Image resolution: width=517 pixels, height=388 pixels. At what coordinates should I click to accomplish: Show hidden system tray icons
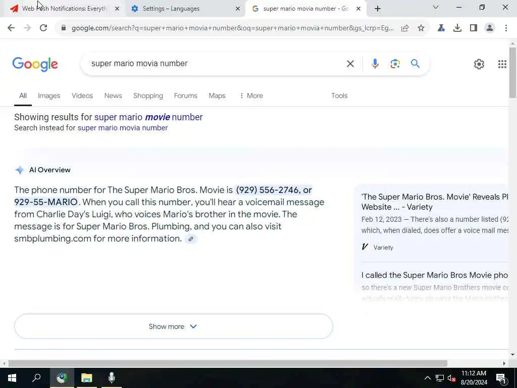tap(427, 378)
